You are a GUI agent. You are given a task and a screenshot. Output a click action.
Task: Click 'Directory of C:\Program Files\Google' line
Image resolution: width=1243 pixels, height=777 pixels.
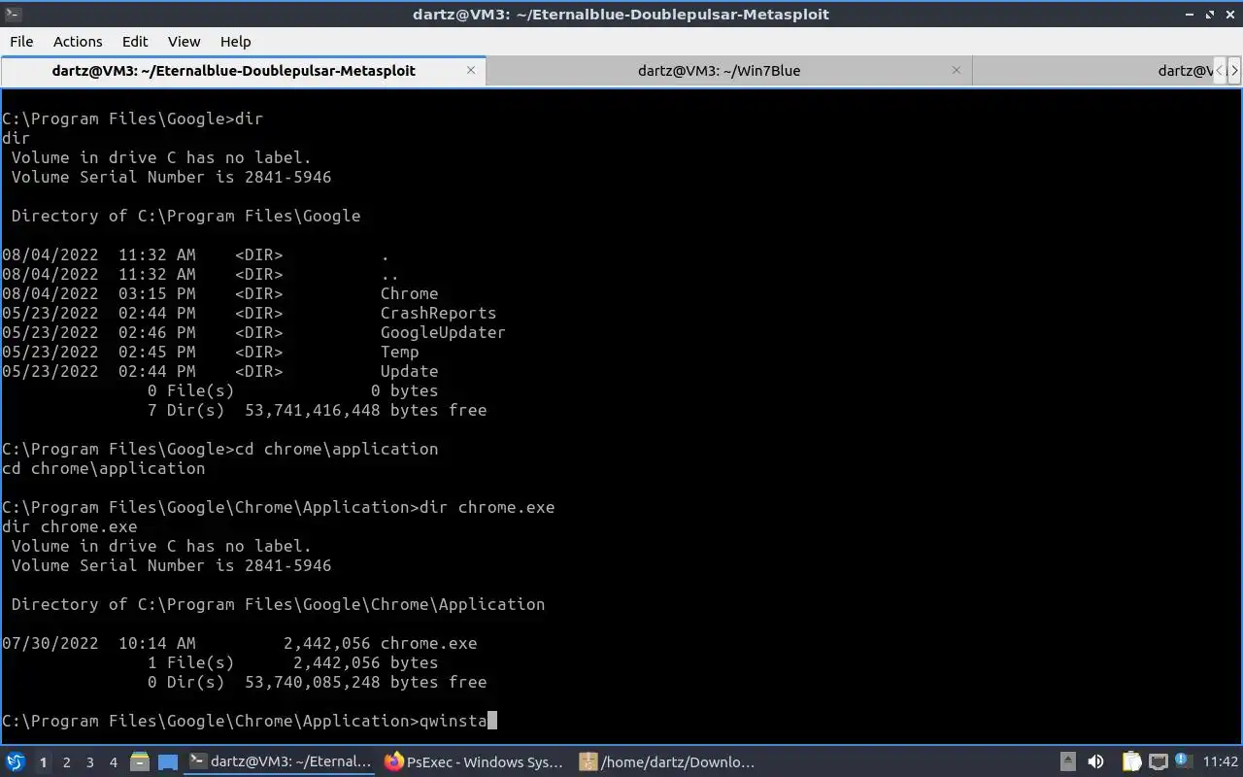point(185,216)
